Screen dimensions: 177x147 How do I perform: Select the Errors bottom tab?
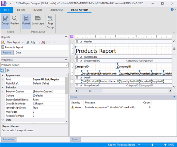[x=75, y=139]
